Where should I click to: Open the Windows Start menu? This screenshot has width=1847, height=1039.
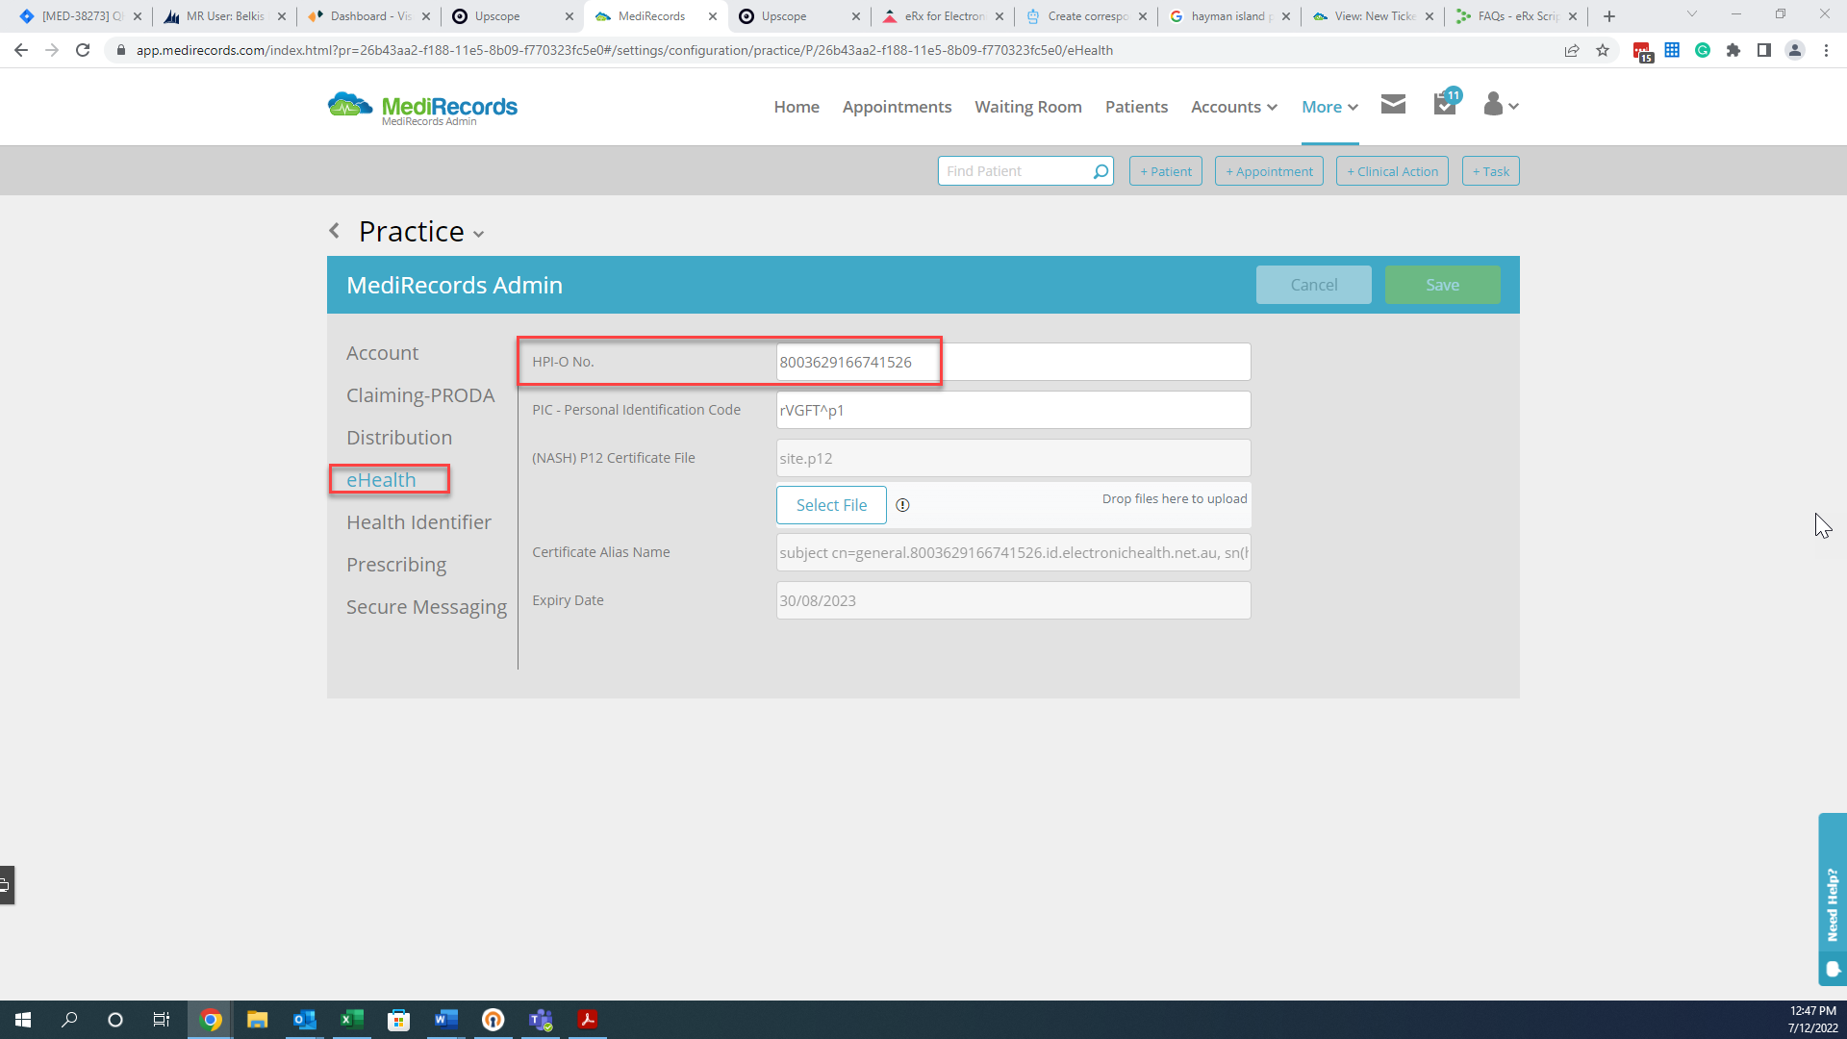(23, 1020)
